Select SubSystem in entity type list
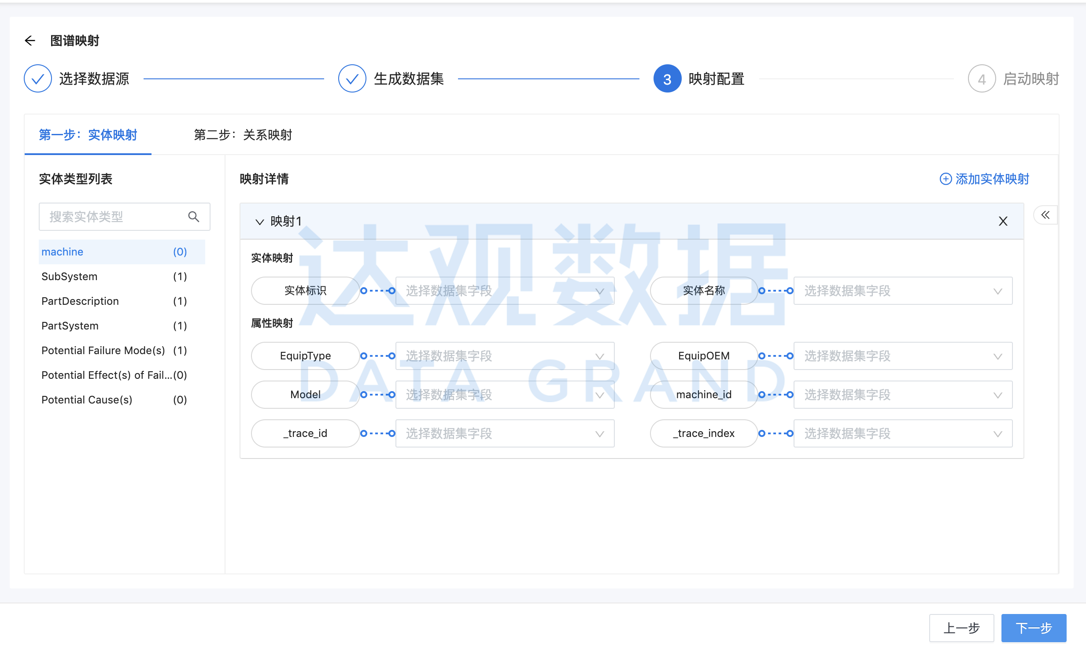The height and width of the screenshot is (651, 1086). click(70, 277)
